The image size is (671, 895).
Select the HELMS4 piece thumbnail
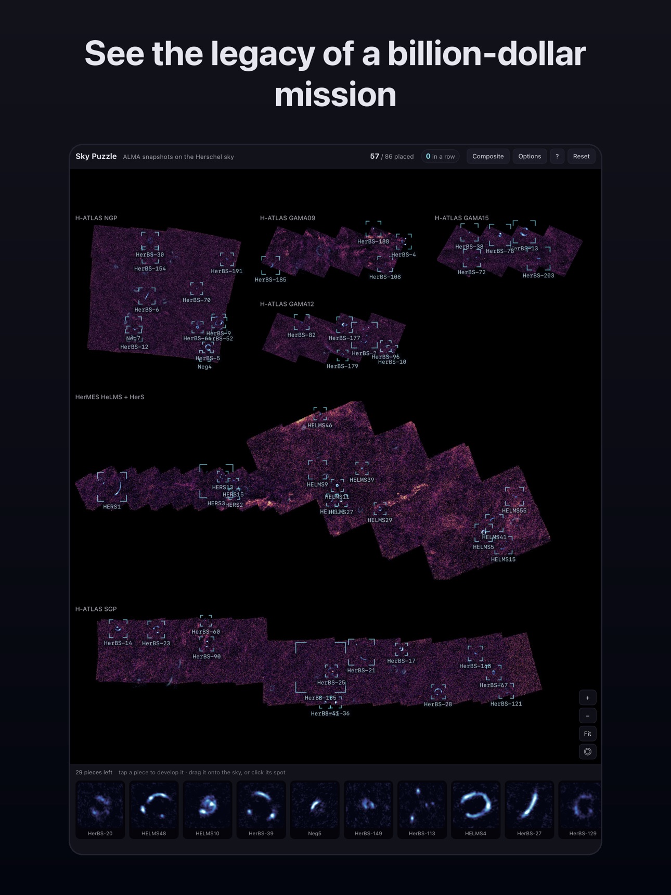(x=475, y=809)
